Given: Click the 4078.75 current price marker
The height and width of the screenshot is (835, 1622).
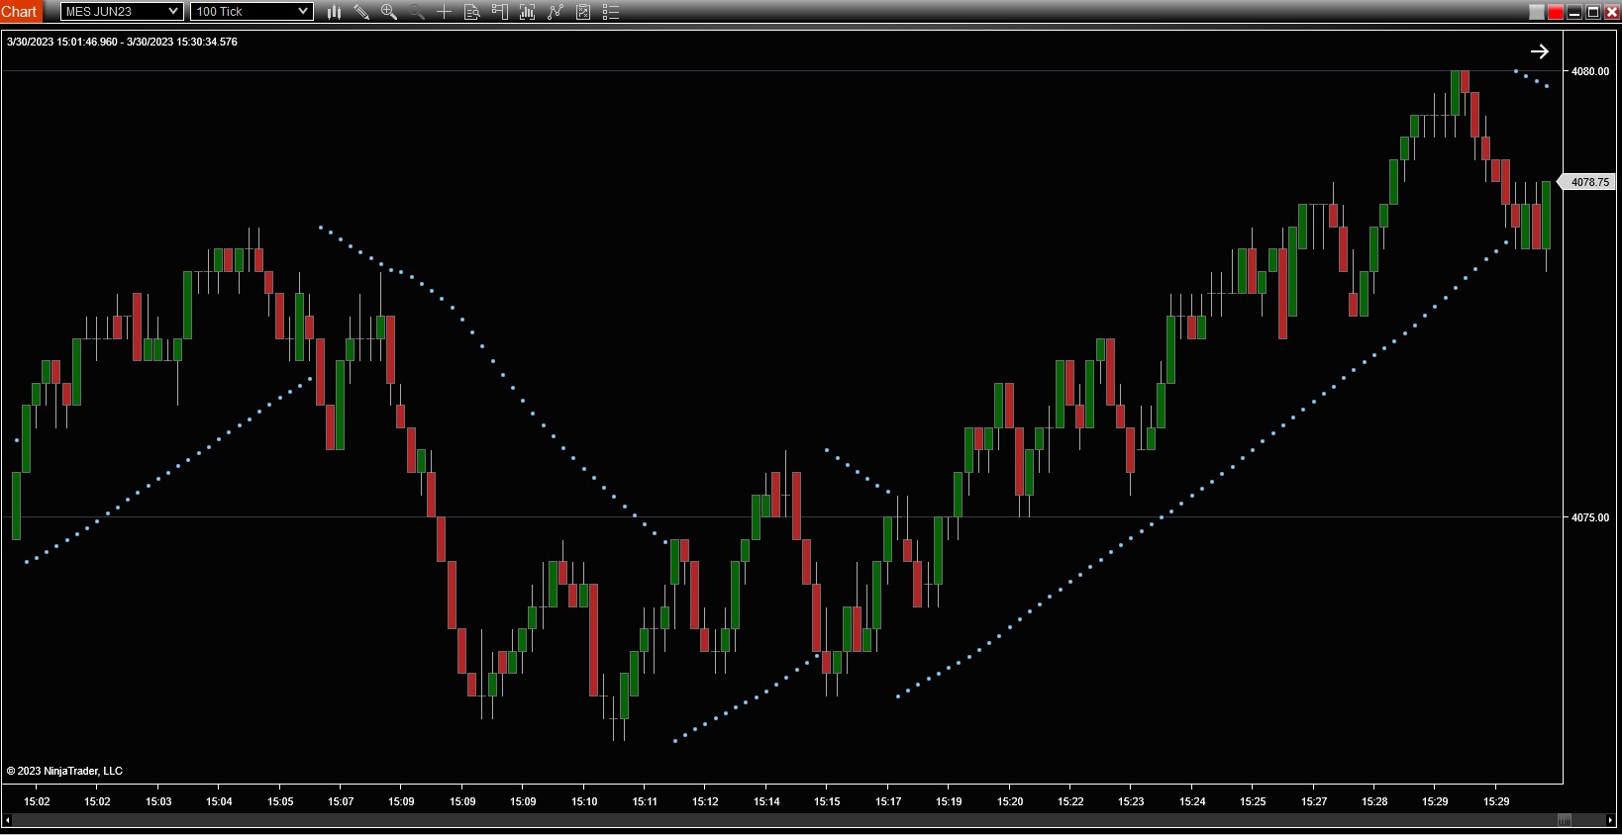Looking at the screenshot, I should 1588,182.
